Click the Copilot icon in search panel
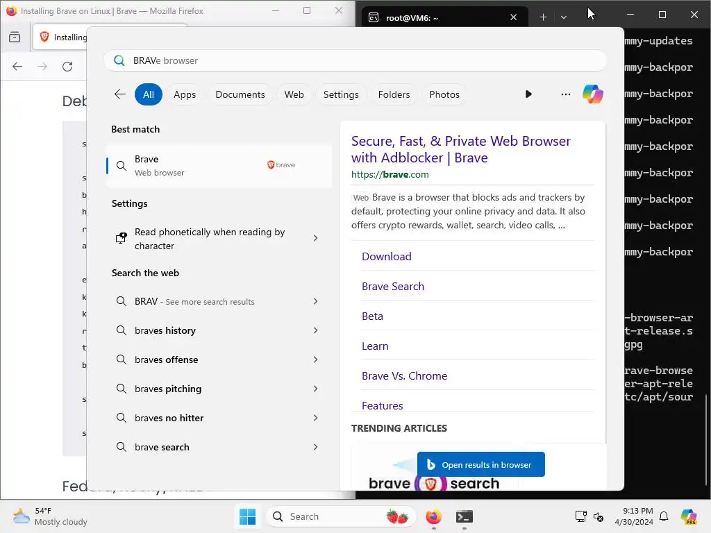The image size is (711, 533). pos(592,94)
